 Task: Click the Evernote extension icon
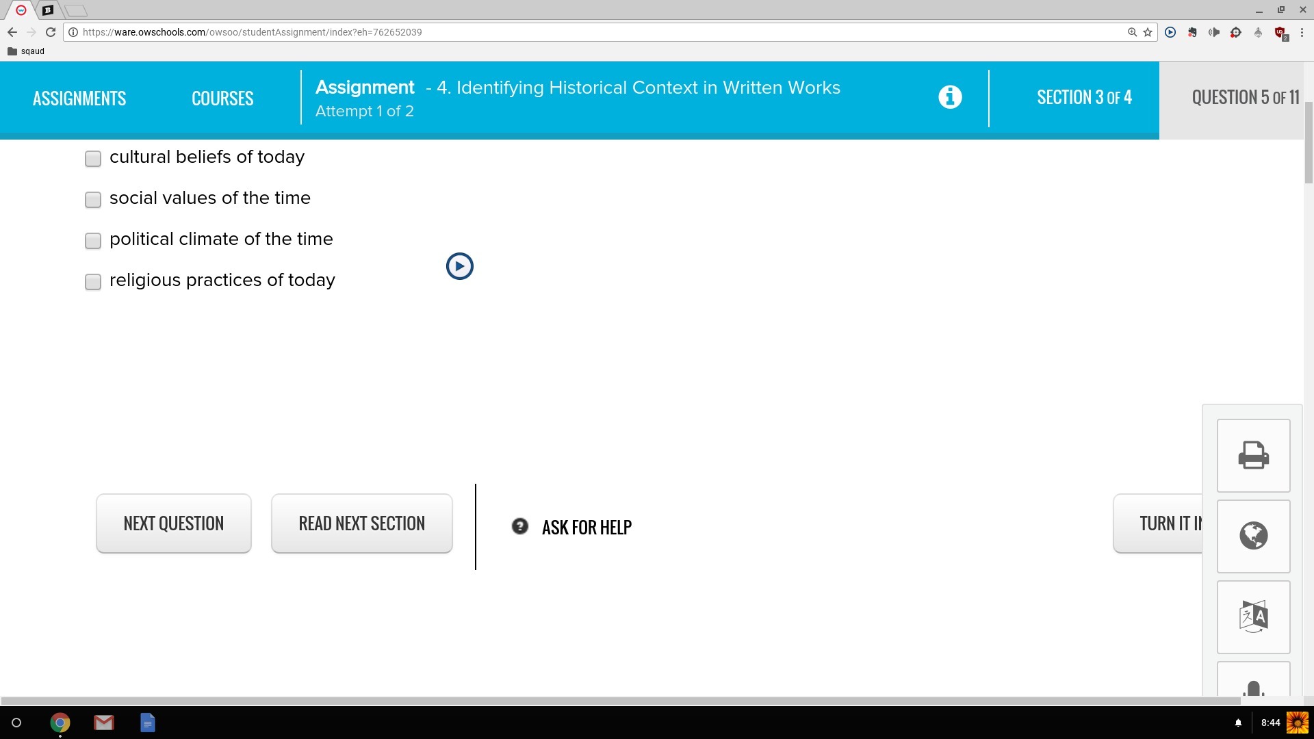1192,32
